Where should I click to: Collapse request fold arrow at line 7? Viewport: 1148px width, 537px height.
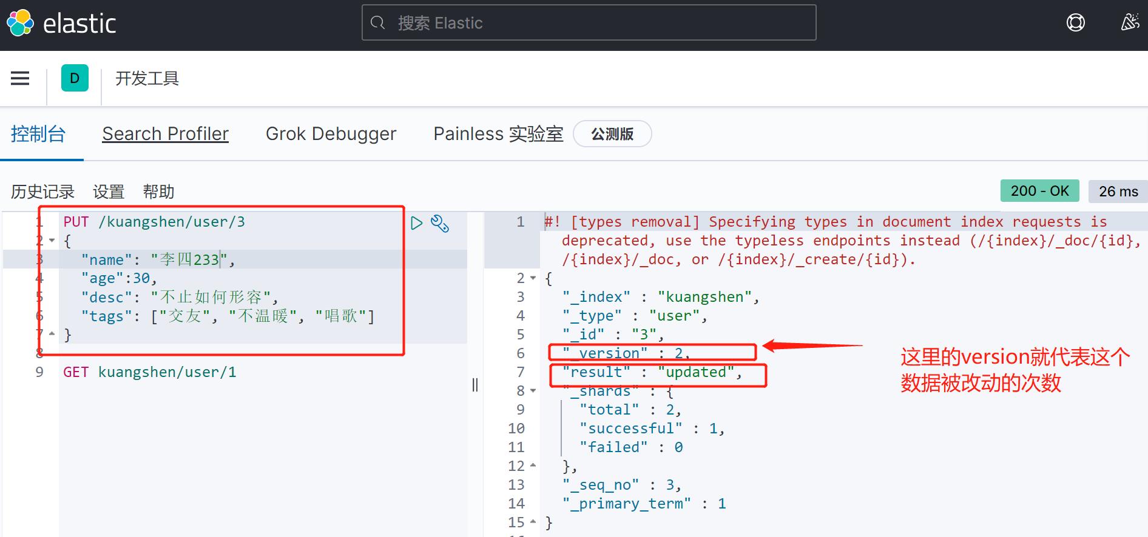(x=52, y=334)
